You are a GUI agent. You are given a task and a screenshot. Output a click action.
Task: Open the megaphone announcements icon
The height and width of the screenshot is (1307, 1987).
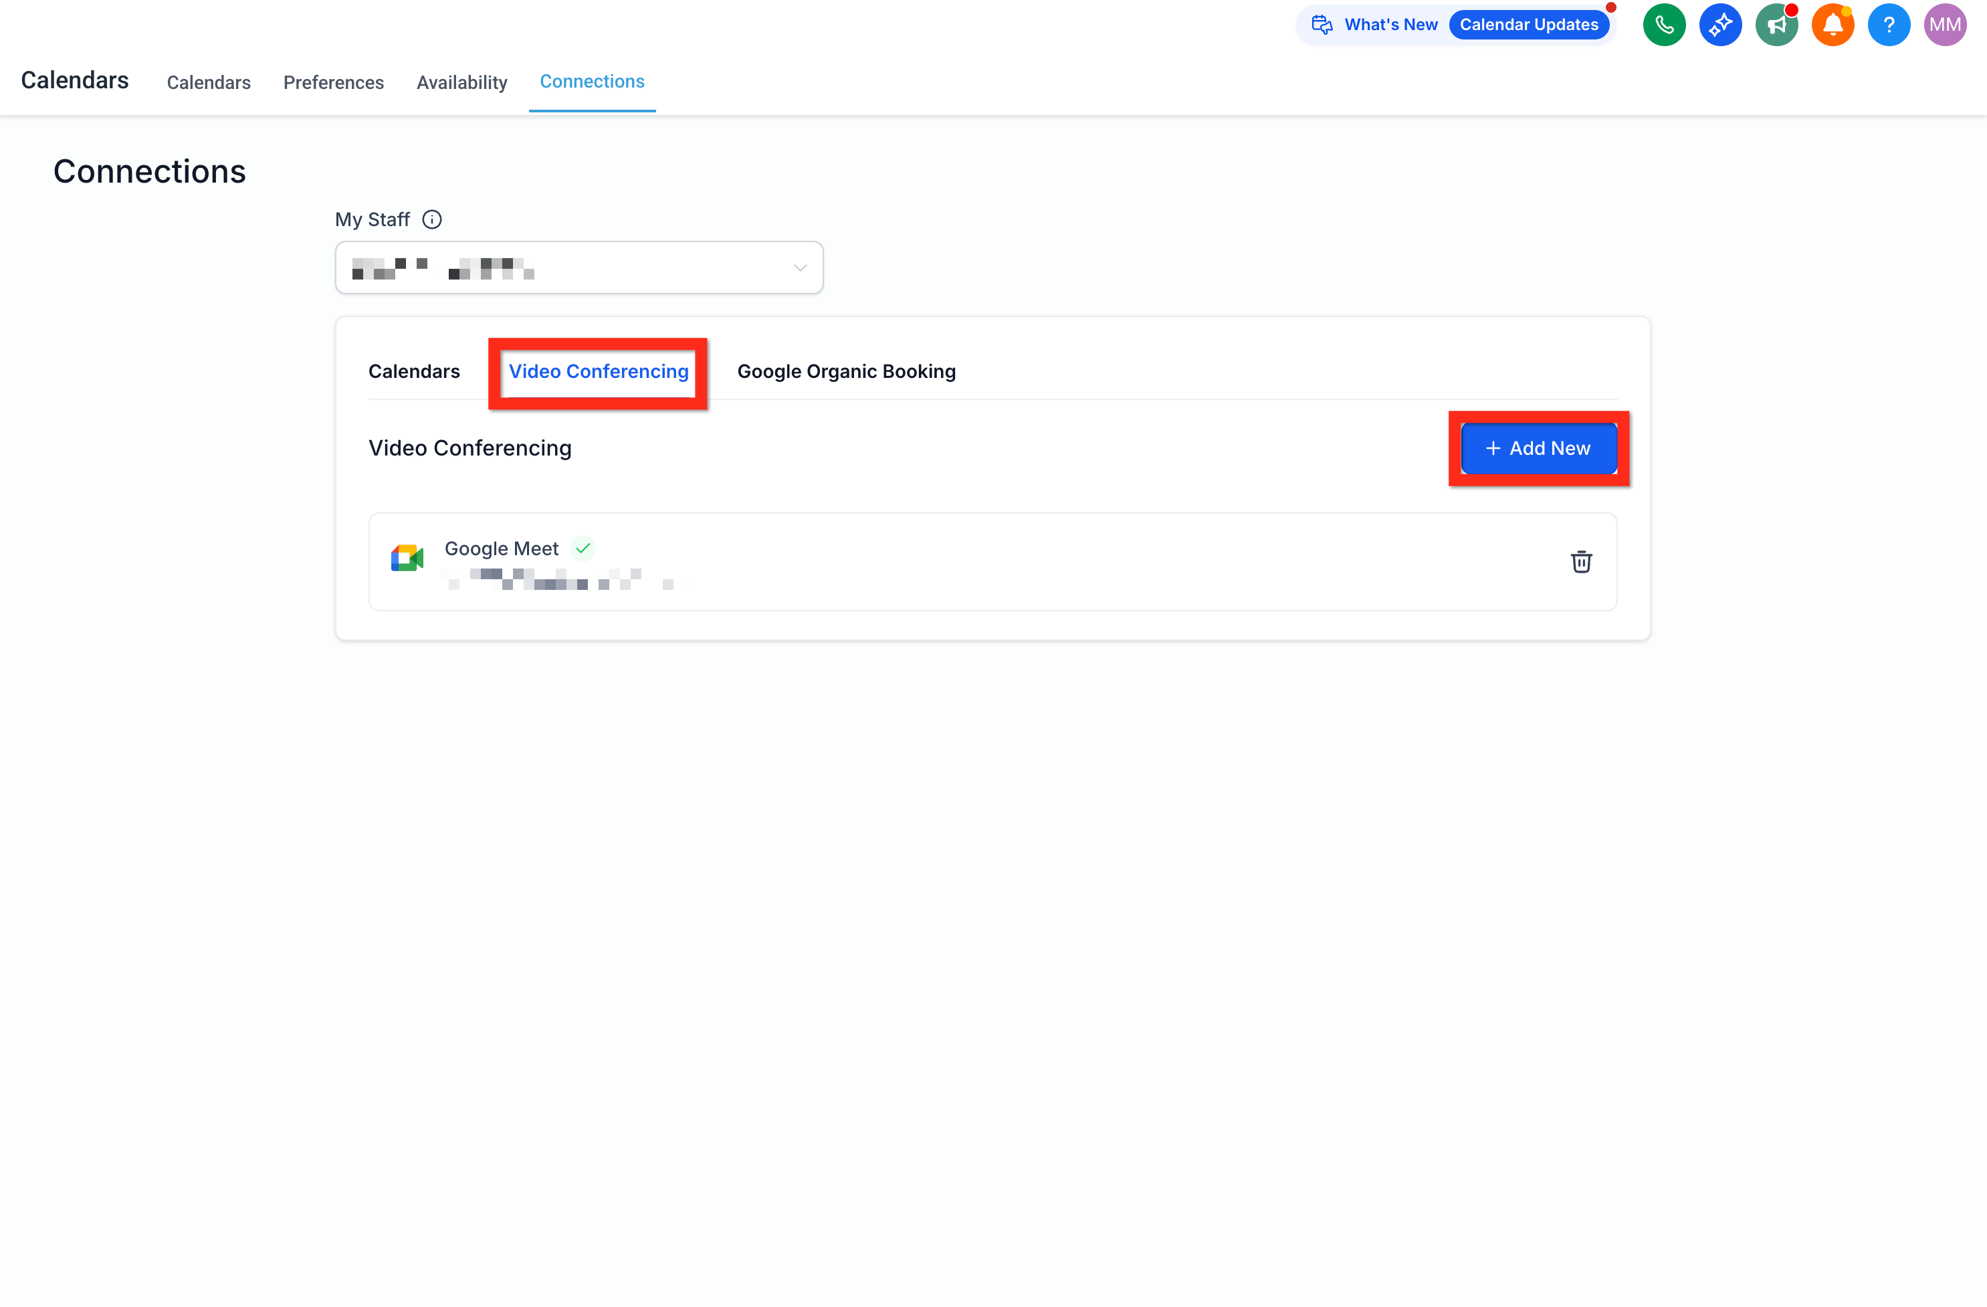click(1776, 25)
